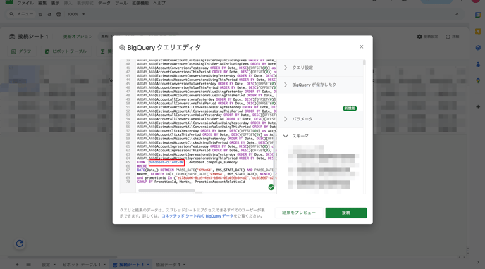Click the green 接続 connect button
Image resolution: width=485 pixels, height=269 pixels.
pos(346,213)
